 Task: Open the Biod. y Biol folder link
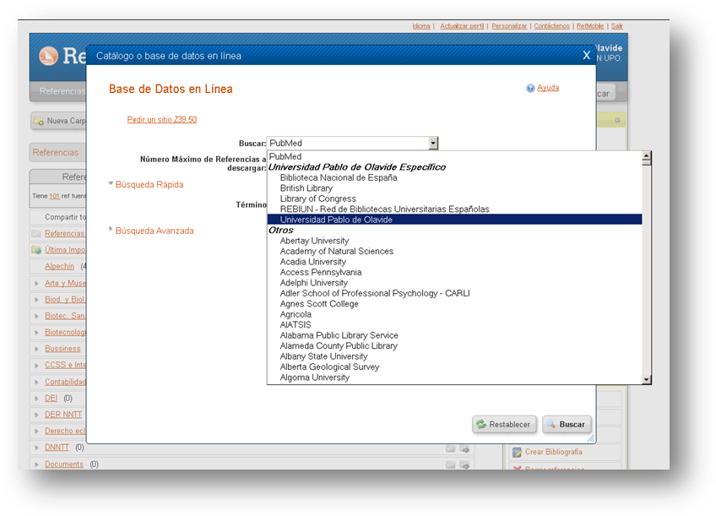tap(65, 300)
